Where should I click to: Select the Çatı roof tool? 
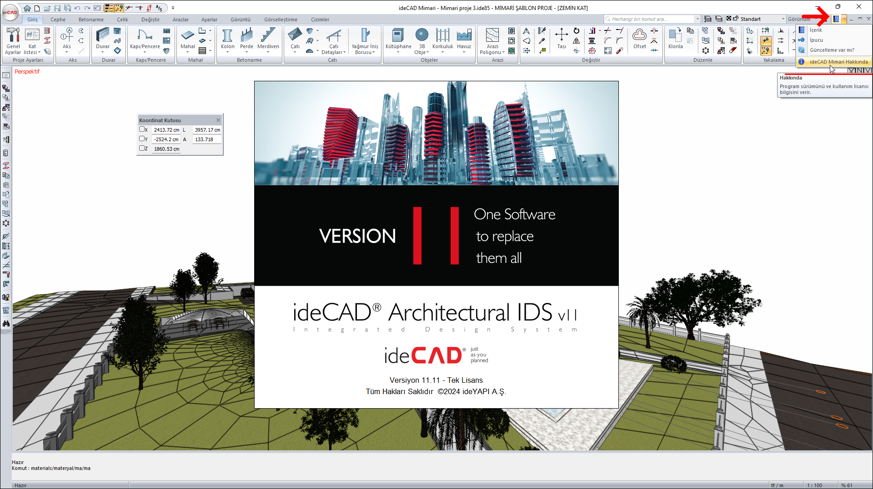tap(295, 38)
